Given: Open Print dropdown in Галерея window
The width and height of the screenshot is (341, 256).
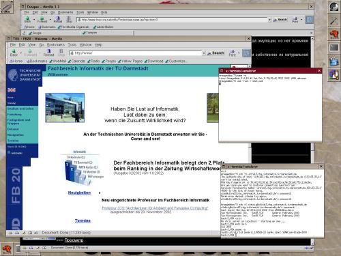Looking at the screenshot, I should 301,20.
